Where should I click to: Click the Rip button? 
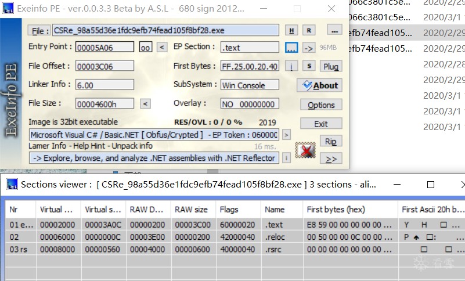pyautogui.click(x=331, y=141)
